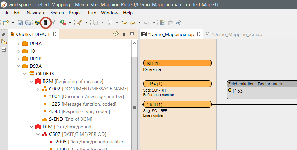Click the 1153 entry in Zeichenketten box
Viewport: 297px width, 150px height.
236,91
